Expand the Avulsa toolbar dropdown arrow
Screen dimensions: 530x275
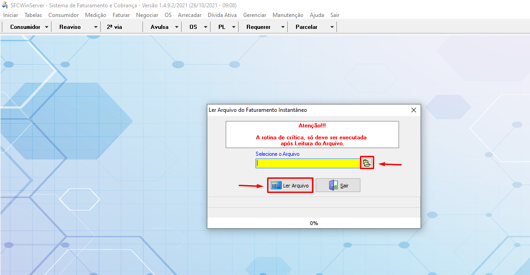[x=177, y=27]
